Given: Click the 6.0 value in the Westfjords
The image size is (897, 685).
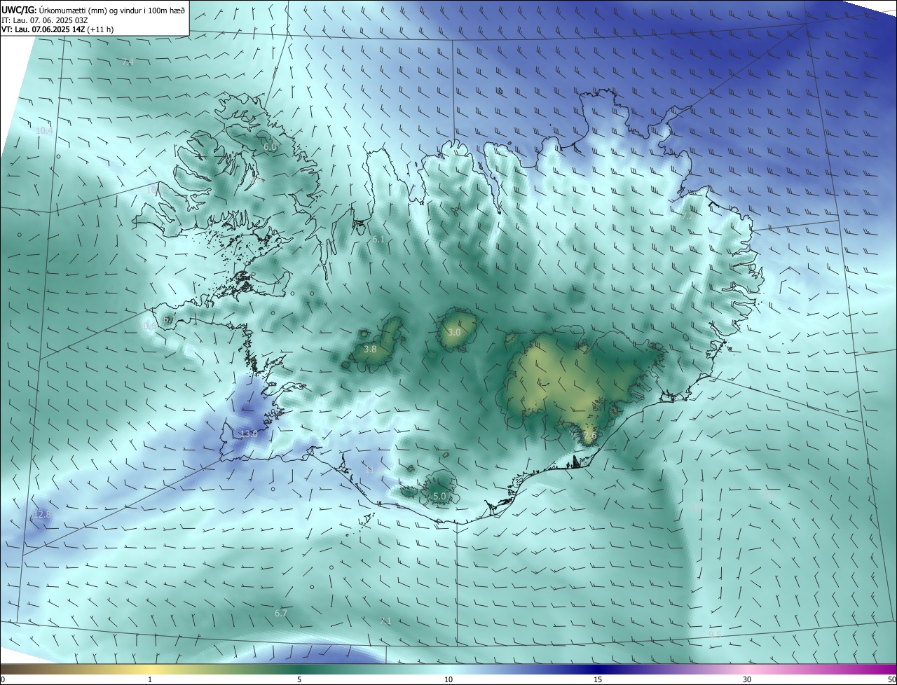Looking at the screenshot, I should point(270,147).
